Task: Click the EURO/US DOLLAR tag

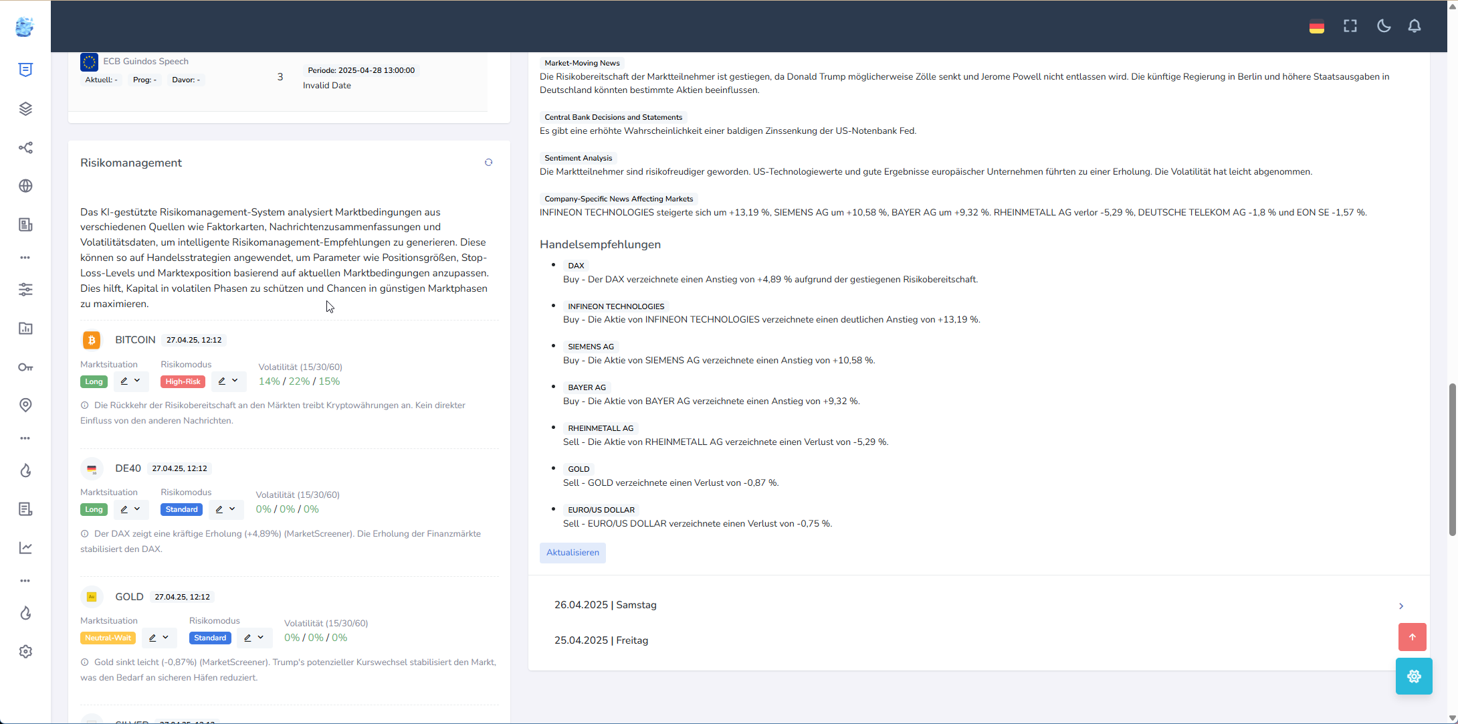Action: coord(601,510)
